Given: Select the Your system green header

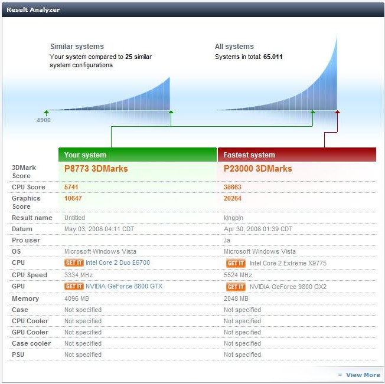Looking at the screenshot, I should [138, 155].
